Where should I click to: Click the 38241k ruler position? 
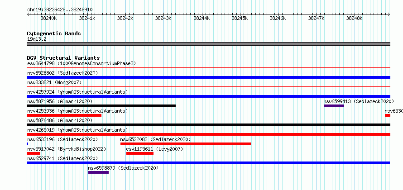(x=87, y=19)
